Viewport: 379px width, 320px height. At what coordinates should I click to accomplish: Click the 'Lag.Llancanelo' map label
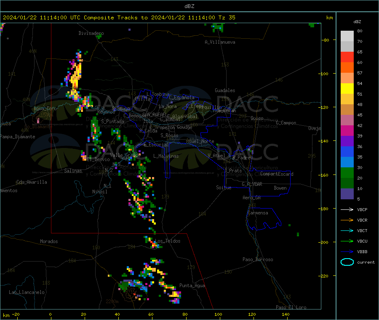[27, 292]
